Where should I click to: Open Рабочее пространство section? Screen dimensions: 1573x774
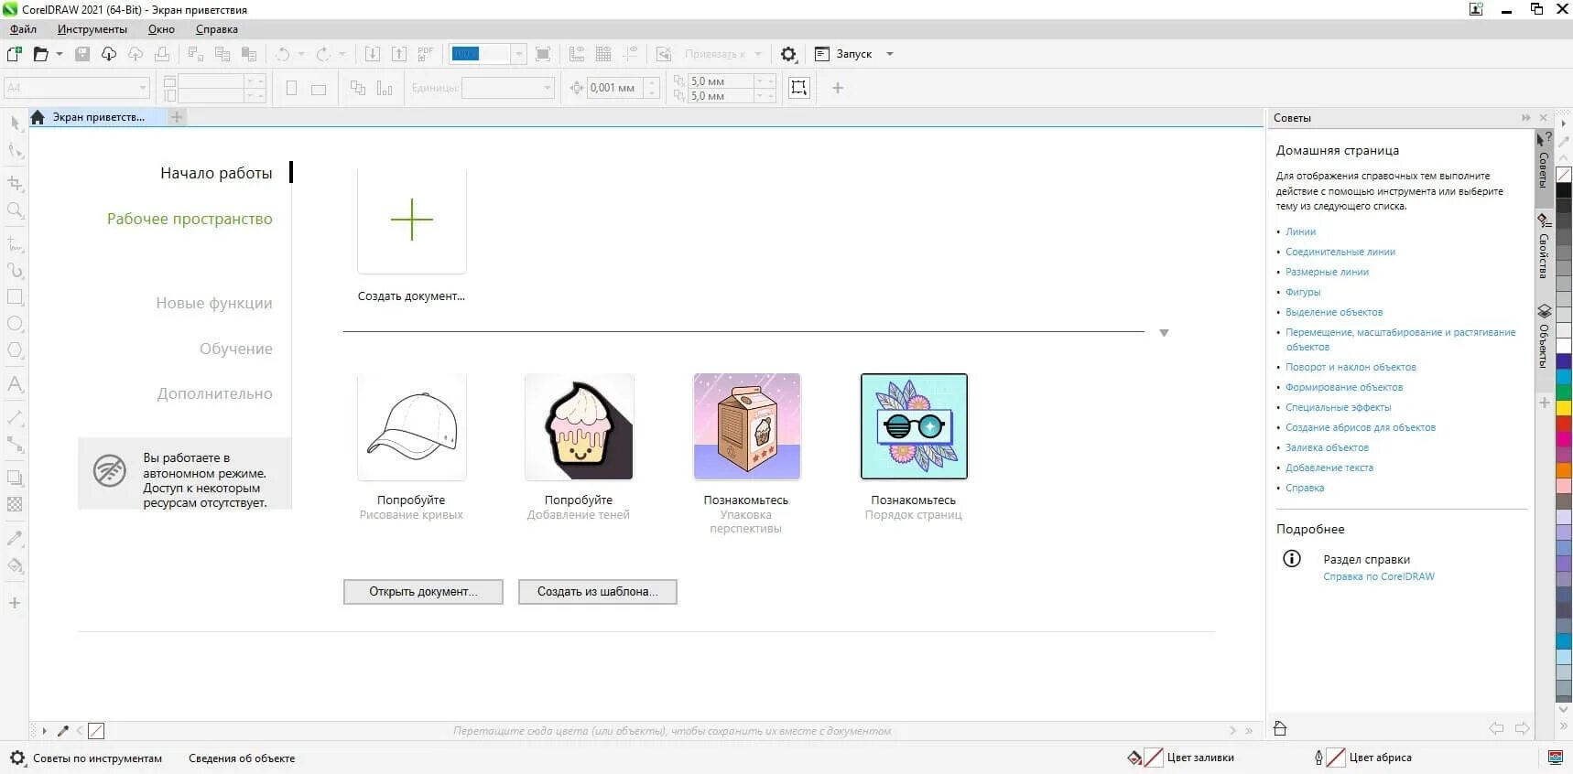coord(190,219)
